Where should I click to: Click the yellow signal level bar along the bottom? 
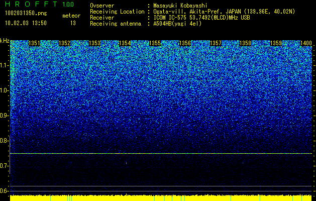pyautogui.click(x=161, y=198)
